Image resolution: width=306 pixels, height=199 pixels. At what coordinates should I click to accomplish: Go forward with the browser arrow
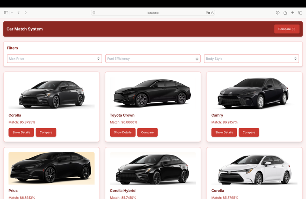(26, 13)
